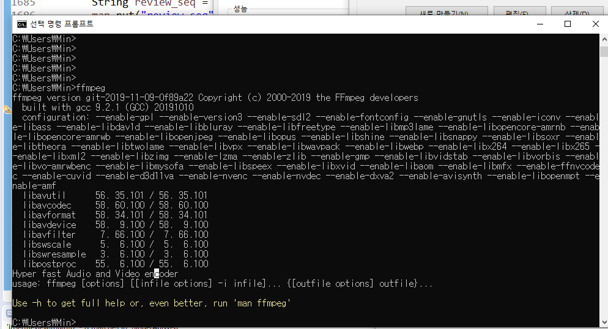Click the 'libavutil 56. 35.101' row

click(115, 195)
